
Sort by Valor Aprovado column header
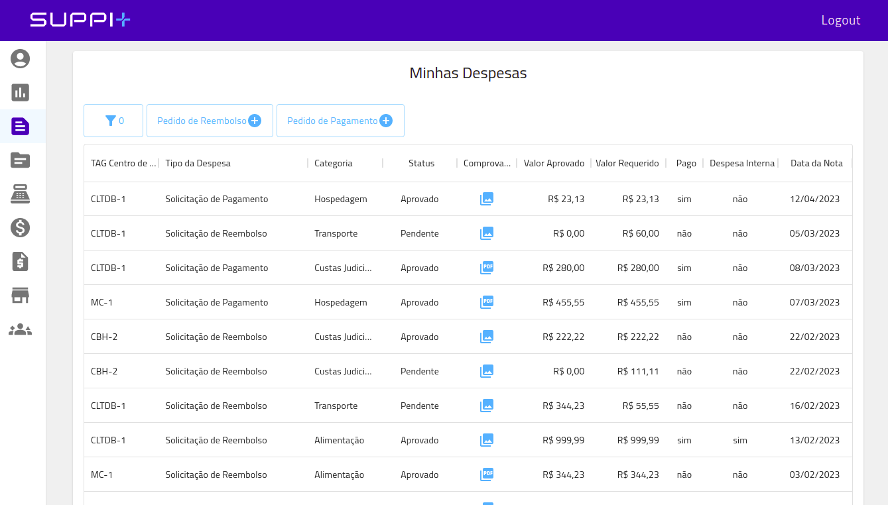coord(554,163)
